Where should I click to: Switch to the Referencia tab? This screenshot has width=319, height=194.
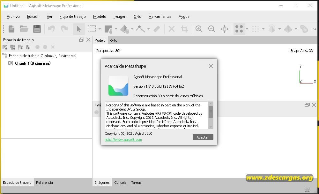(44, 183)
